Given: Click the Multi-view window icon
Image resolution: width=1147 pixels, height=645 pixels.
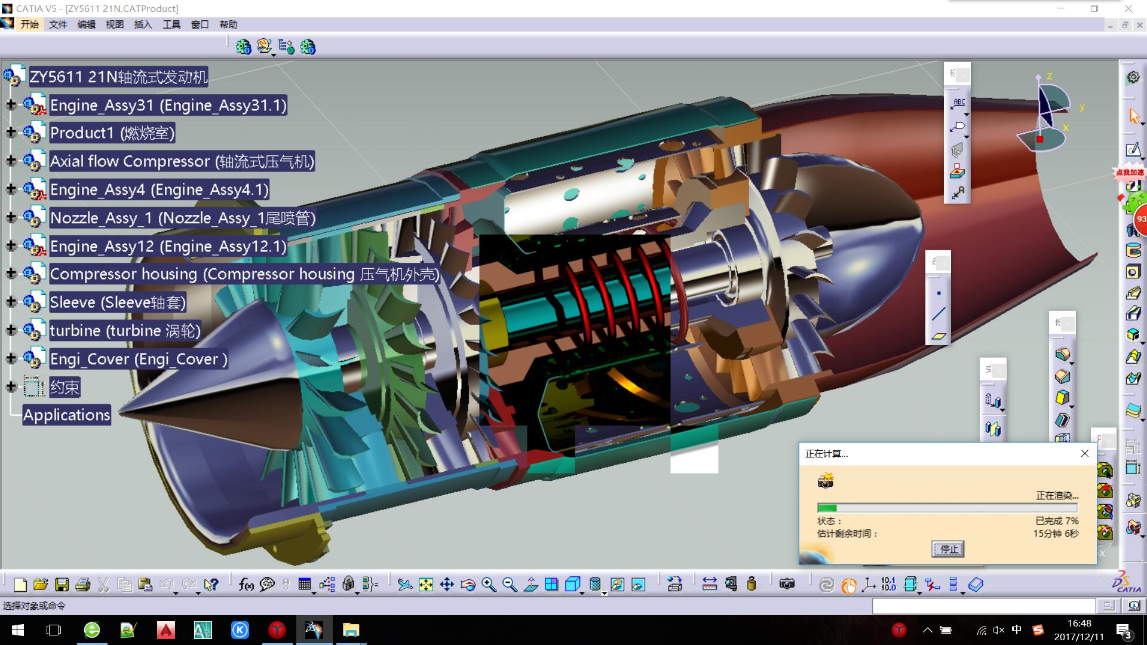Looking at the screenshot, I should click(551, 585).
